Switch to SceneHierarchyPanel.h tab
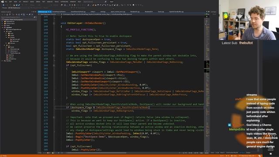Screen dimensions: 279x157 [x=59, y=12]
